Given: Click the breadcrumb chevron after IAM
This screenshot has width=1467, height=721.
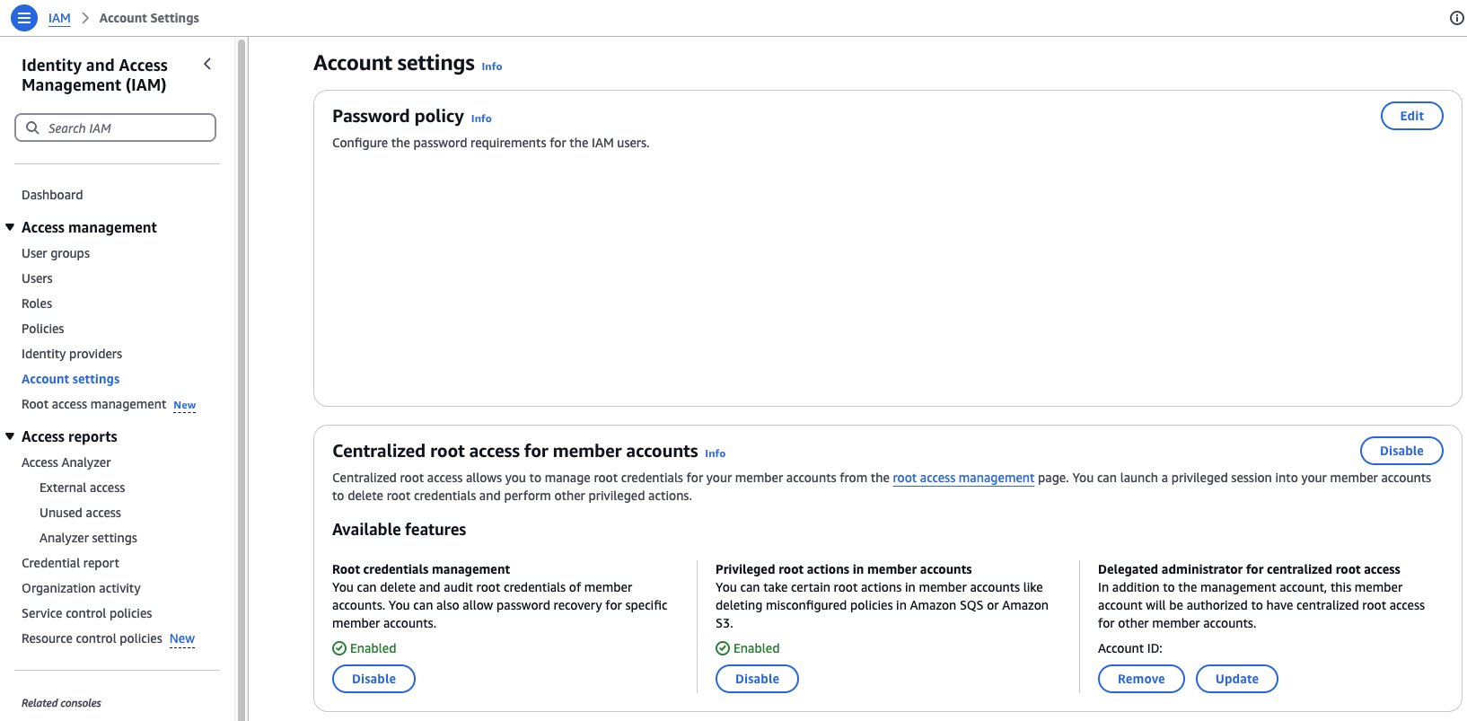Looking at the screenshot, I should click(x=85, y=18).
